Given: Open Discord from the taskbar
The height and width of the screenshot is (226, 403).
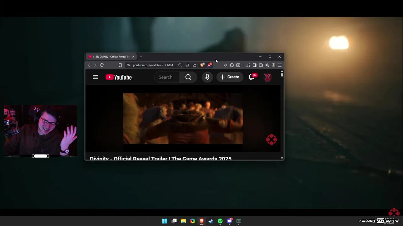Looking at the screenshot, I should pos(230,221).
